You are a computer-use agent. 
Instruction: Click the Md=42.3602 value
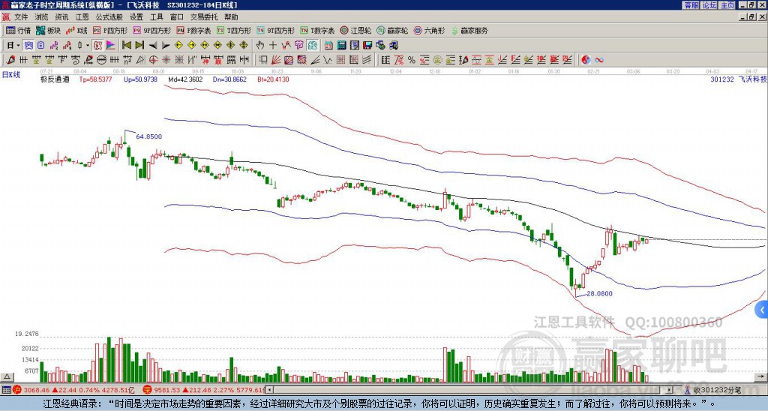[184, 79]
